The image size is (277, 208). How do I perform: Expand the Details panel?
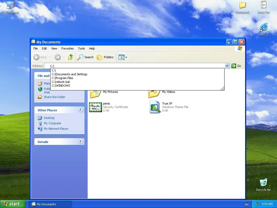80,141
